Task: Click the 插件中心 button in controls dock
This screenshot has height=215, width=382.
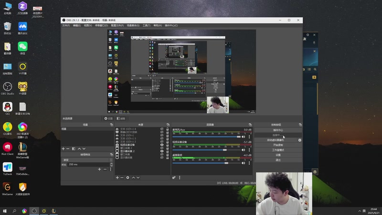Action: click(278, 130)
